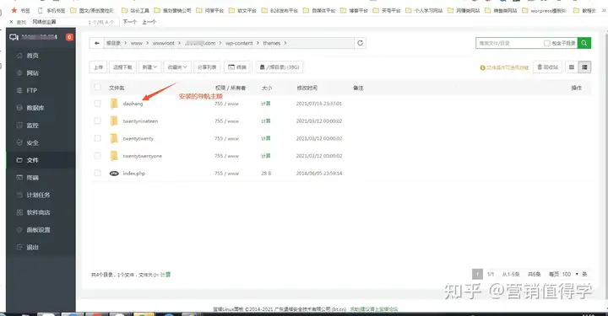
Task: Focus the file search input field
Action: 509,43
